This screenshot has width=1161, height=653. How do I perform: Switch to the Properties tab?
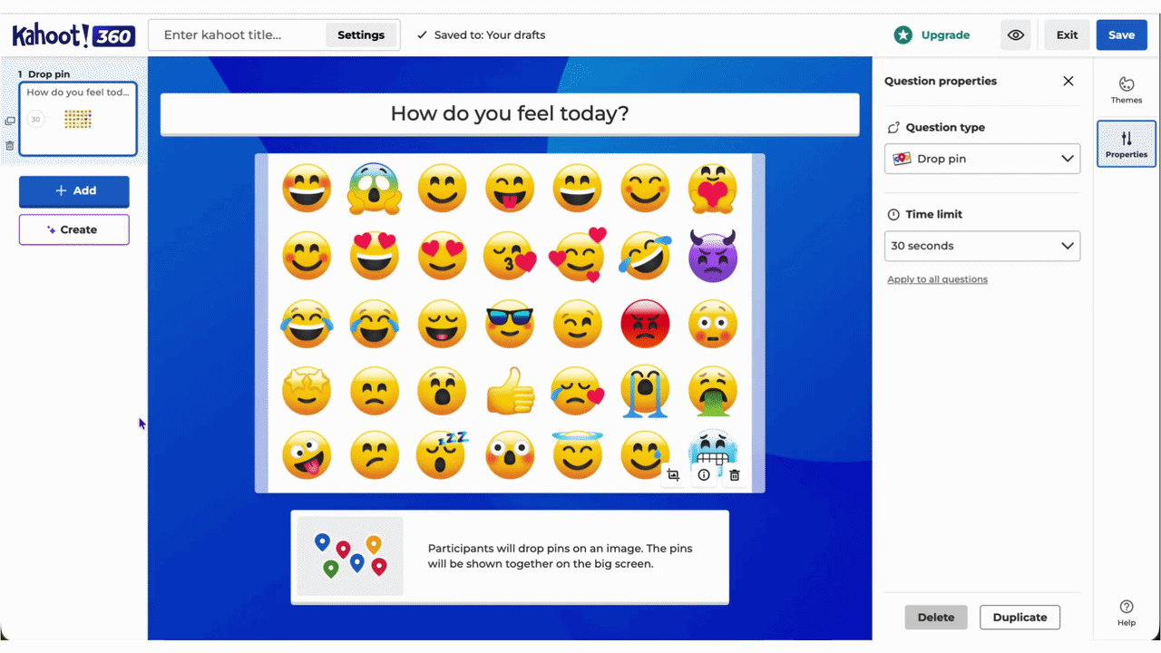pos(1127,144)
